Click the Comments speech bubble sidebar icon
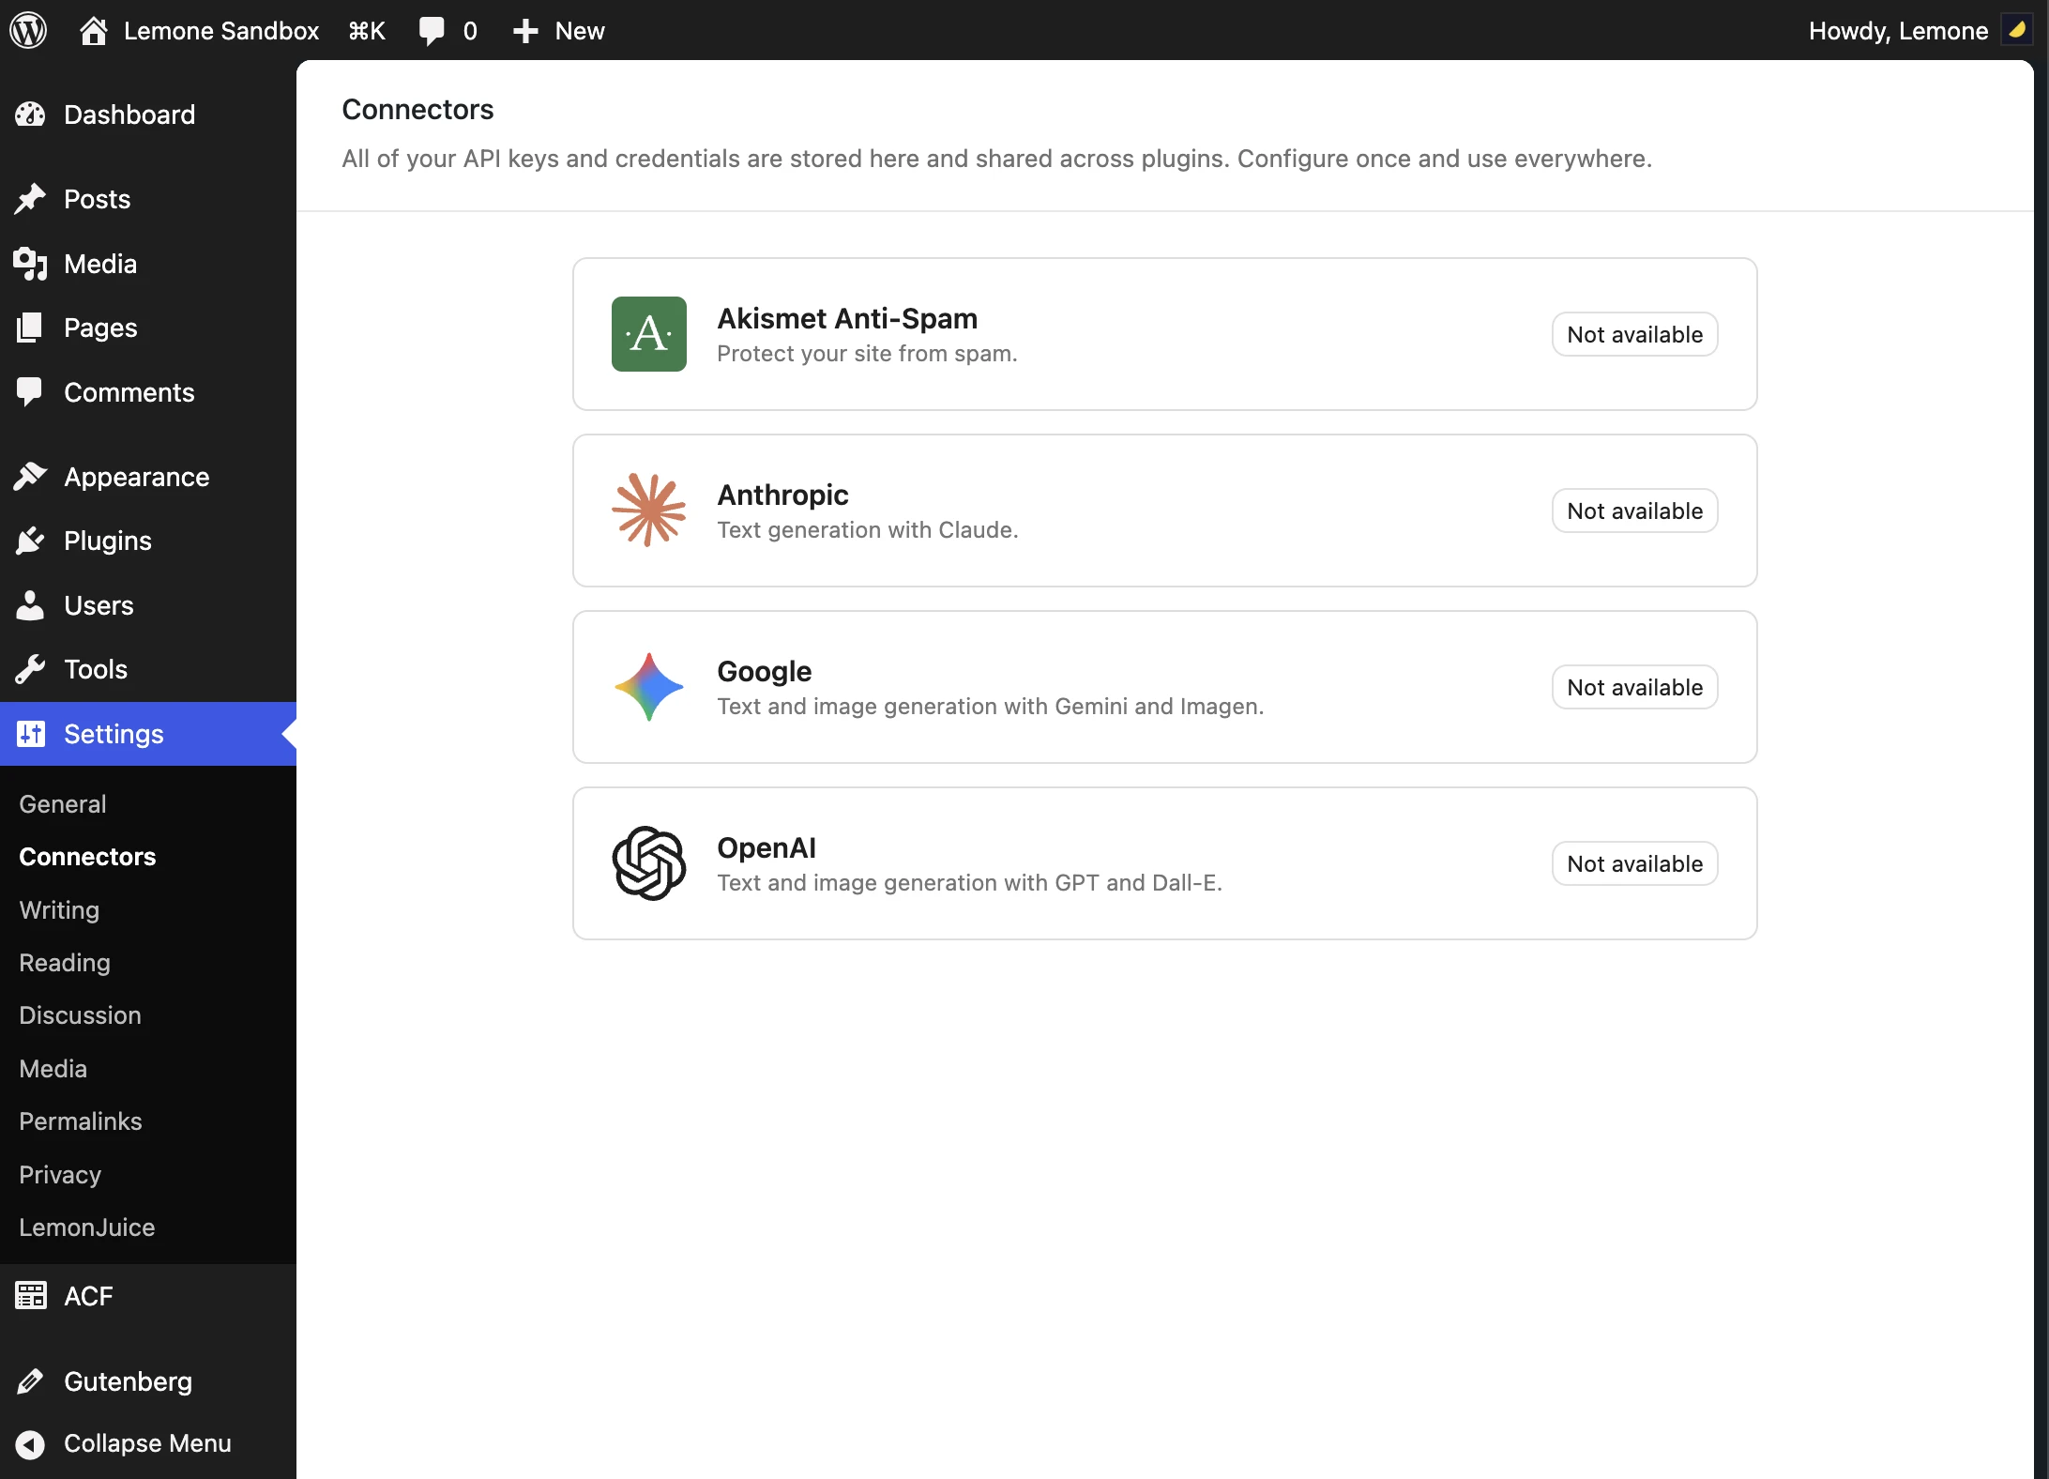2049x1479 pixels. click(30, 392)
